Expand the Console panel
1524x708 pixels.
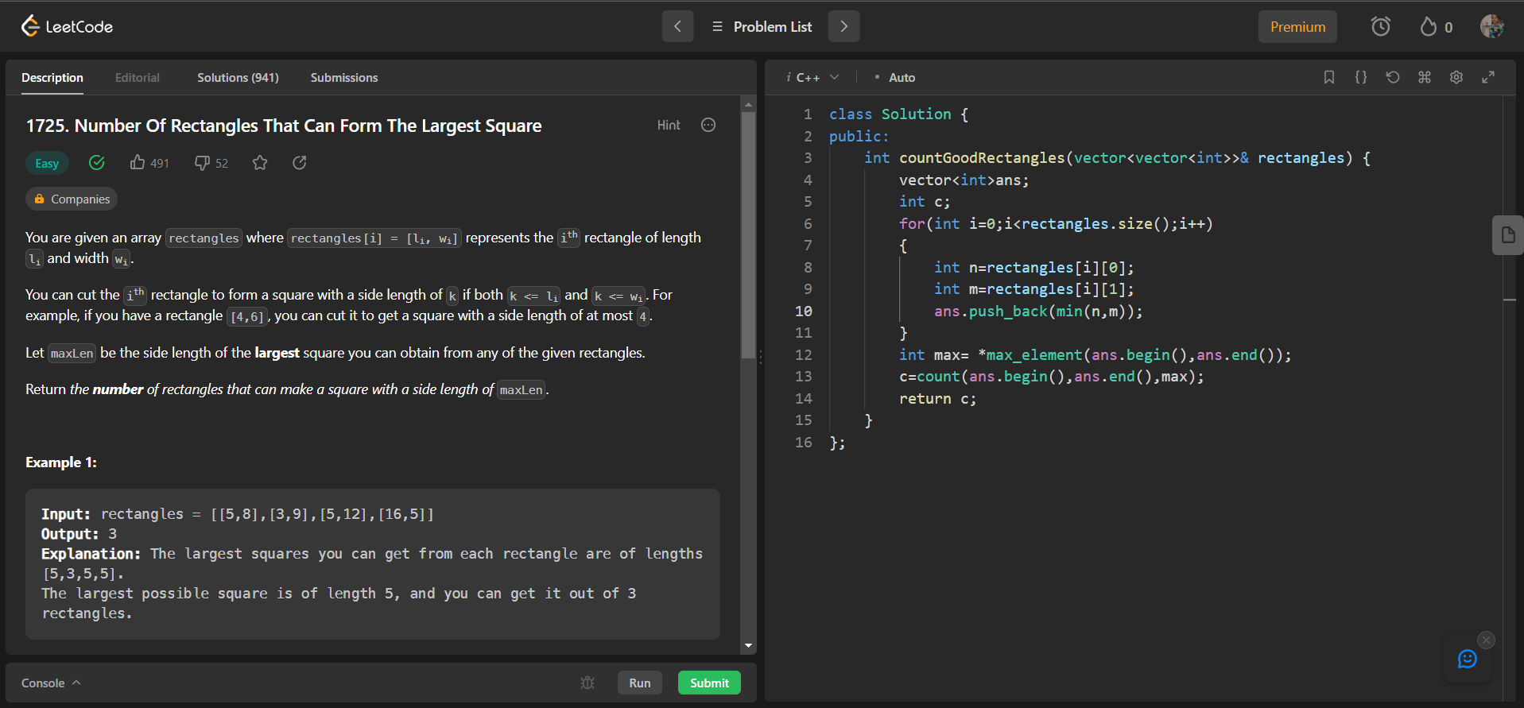click(x=51, y=683)
